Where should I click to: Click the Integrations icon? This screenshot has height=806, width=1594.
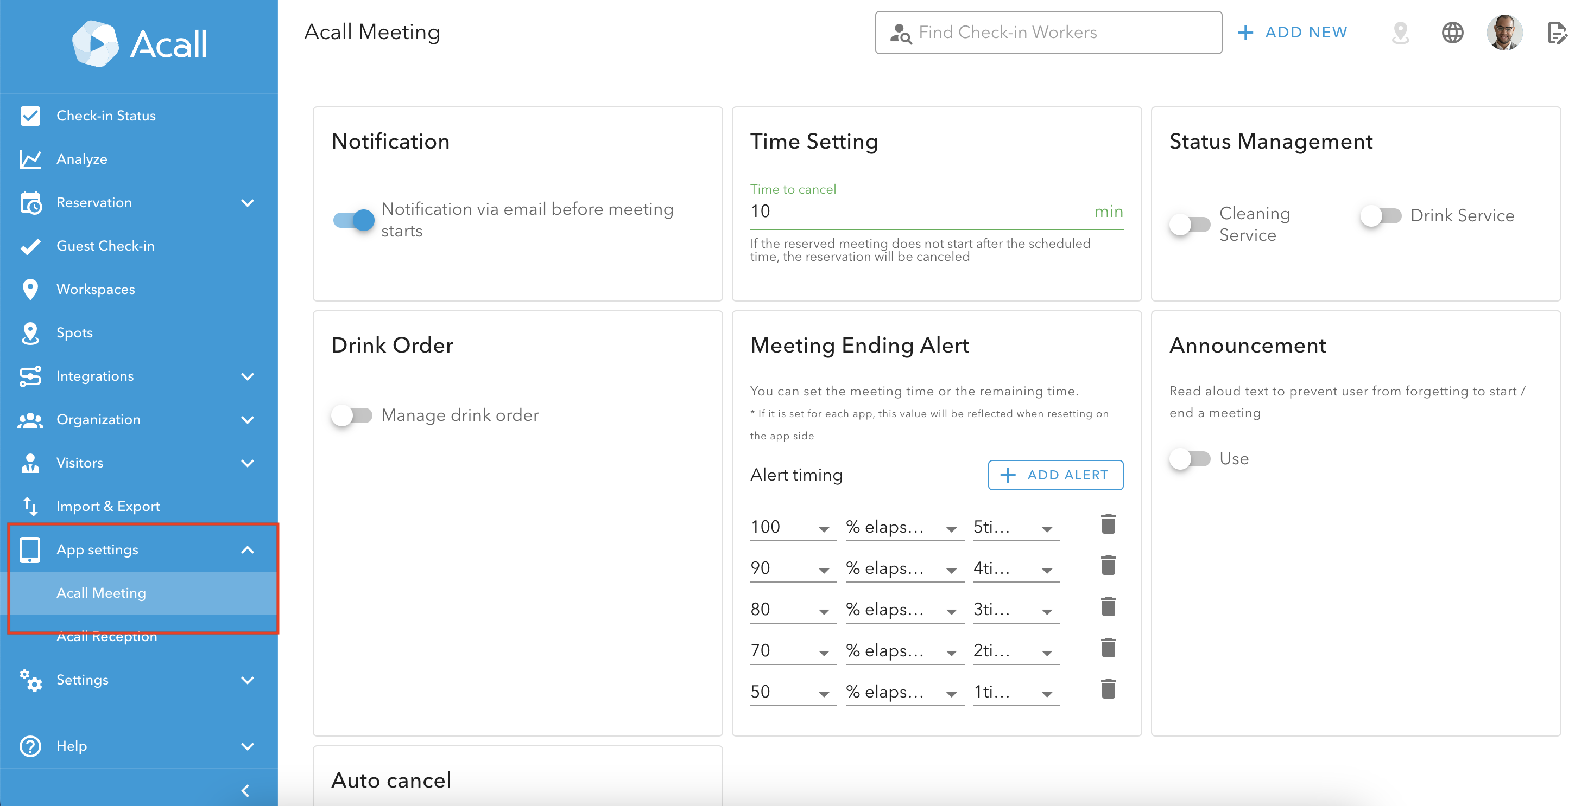coord(30,376)
